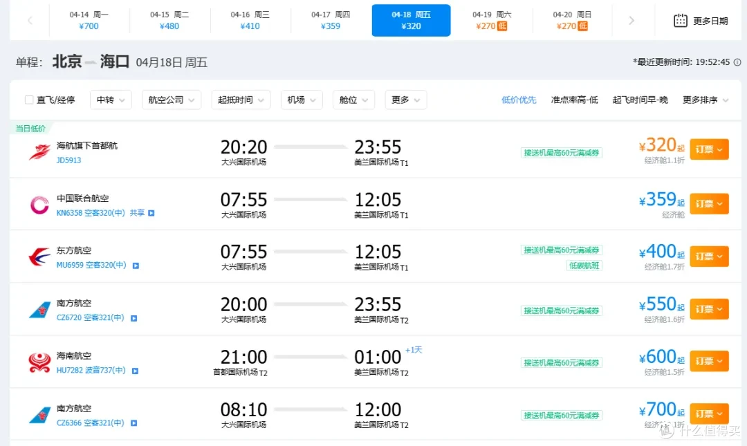Select the 04-17 周四 ¥359 date tab
747x446 pixels.
click(x=330, y=21)
